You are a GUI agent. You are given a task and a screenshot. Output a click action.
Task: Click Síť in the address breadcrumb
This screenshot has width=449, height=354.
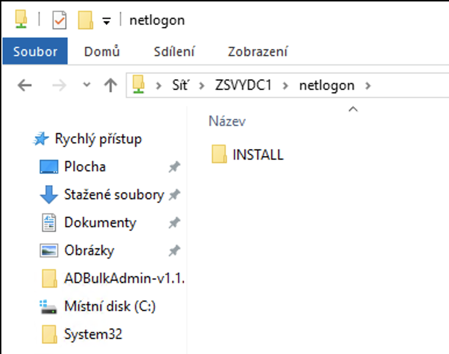point(180,86)
